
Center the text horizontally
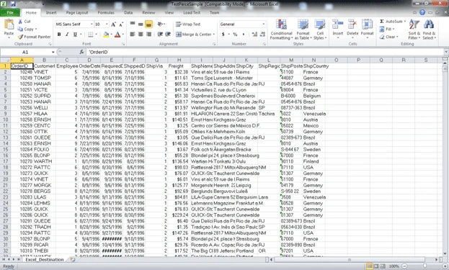tap(141, 35)
